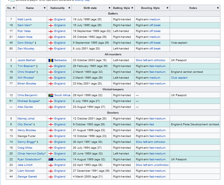Click the 'Batters' section heading row
This screenshot has height=185, width=224.
[x=113, y=14]
